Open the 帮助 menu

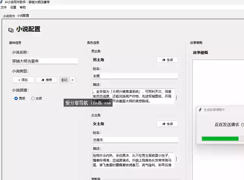pyautogui.click(x=23, y=7)
